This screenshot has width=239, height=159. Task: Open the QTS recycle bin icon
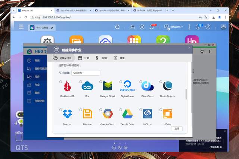click(19, 136)
